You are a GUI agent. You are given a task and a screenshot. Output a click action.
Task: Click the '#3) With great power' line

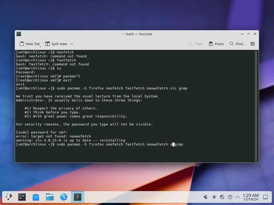(76, 116)
